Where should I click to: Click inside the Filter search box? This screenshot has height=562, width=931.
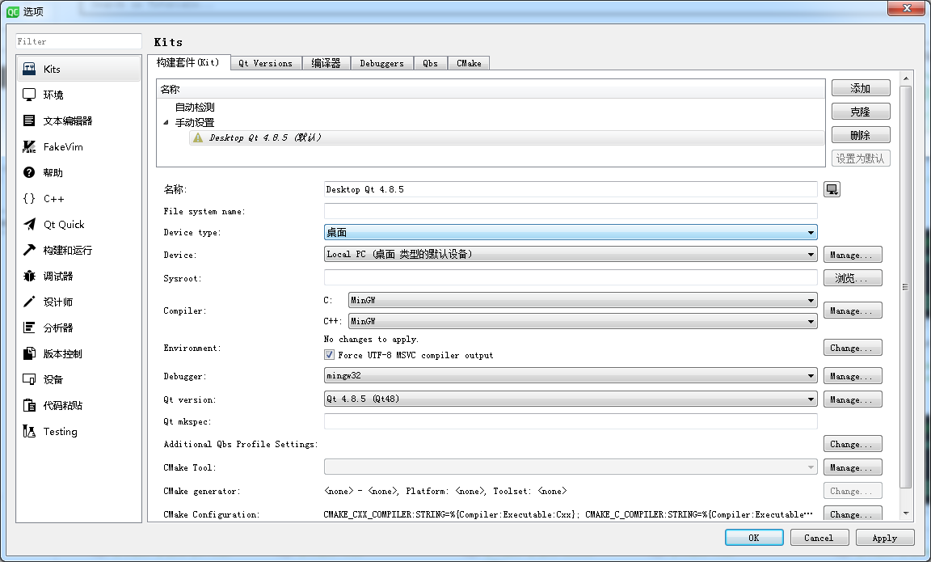point(78,40)
